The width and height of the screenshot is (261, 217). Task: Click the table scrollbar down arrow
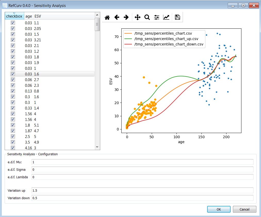(x=97, y=147)
